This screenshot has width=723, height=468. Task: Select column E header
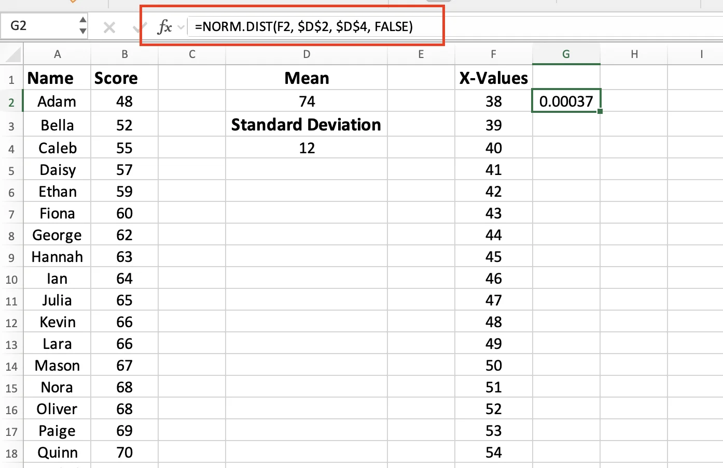click(421, 54)
